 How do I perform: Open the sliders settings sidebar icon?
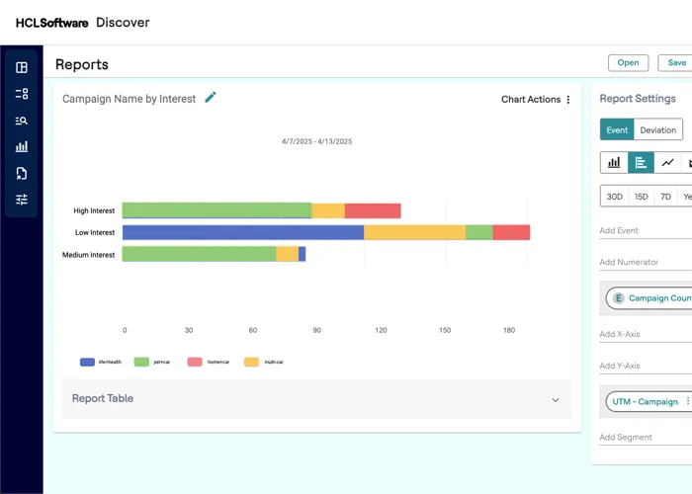[x=22, y=200]
